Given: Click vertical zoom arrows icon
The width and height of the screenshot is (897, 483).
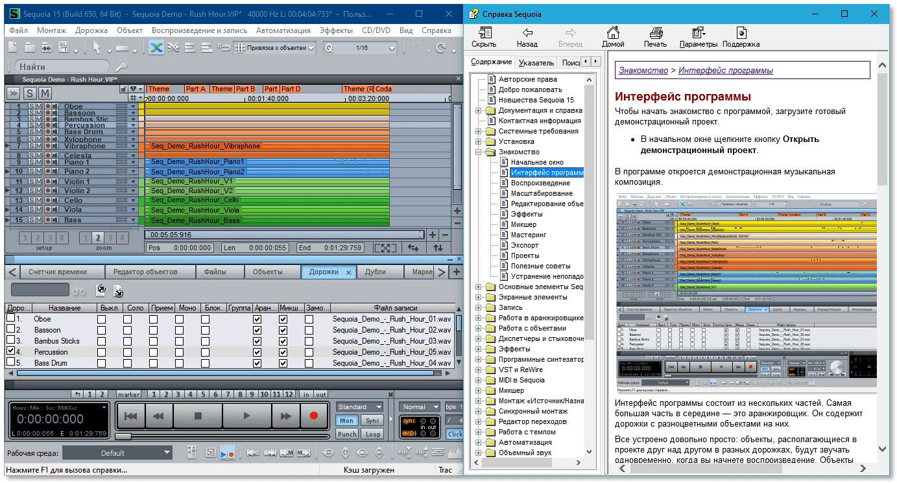Looking at the screenshot, I should click(x=438, y=248).
